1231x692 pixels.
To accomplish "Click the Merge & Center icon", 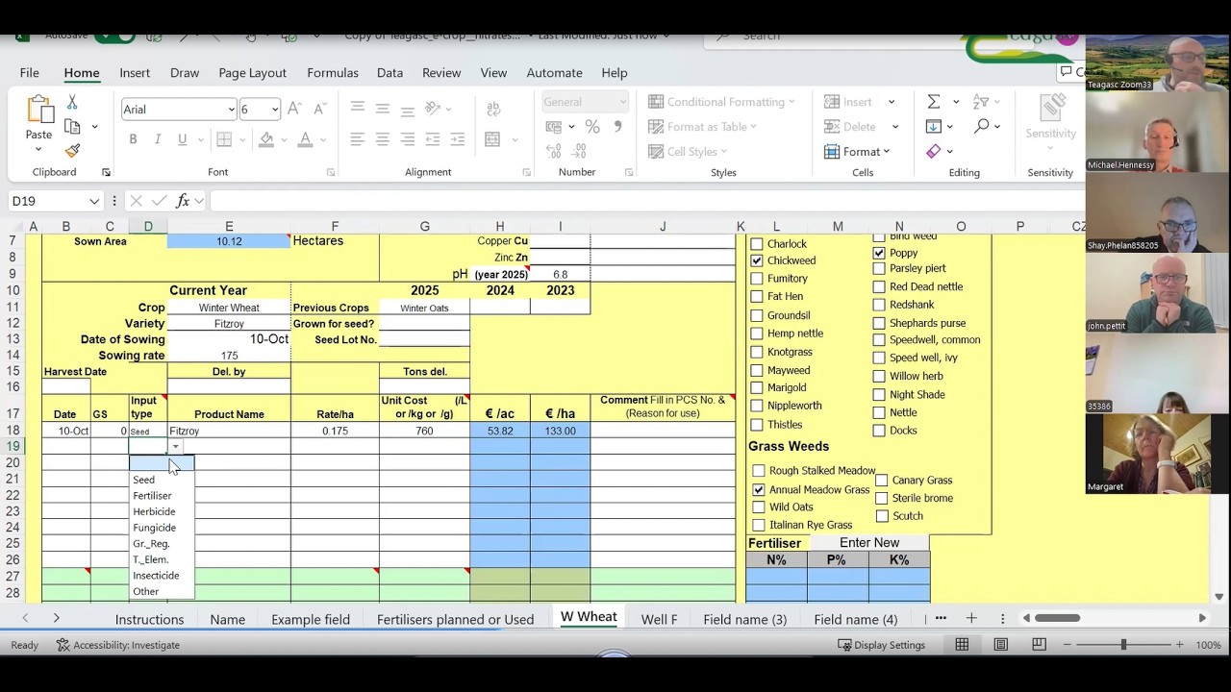I will (x=493, y=139).
